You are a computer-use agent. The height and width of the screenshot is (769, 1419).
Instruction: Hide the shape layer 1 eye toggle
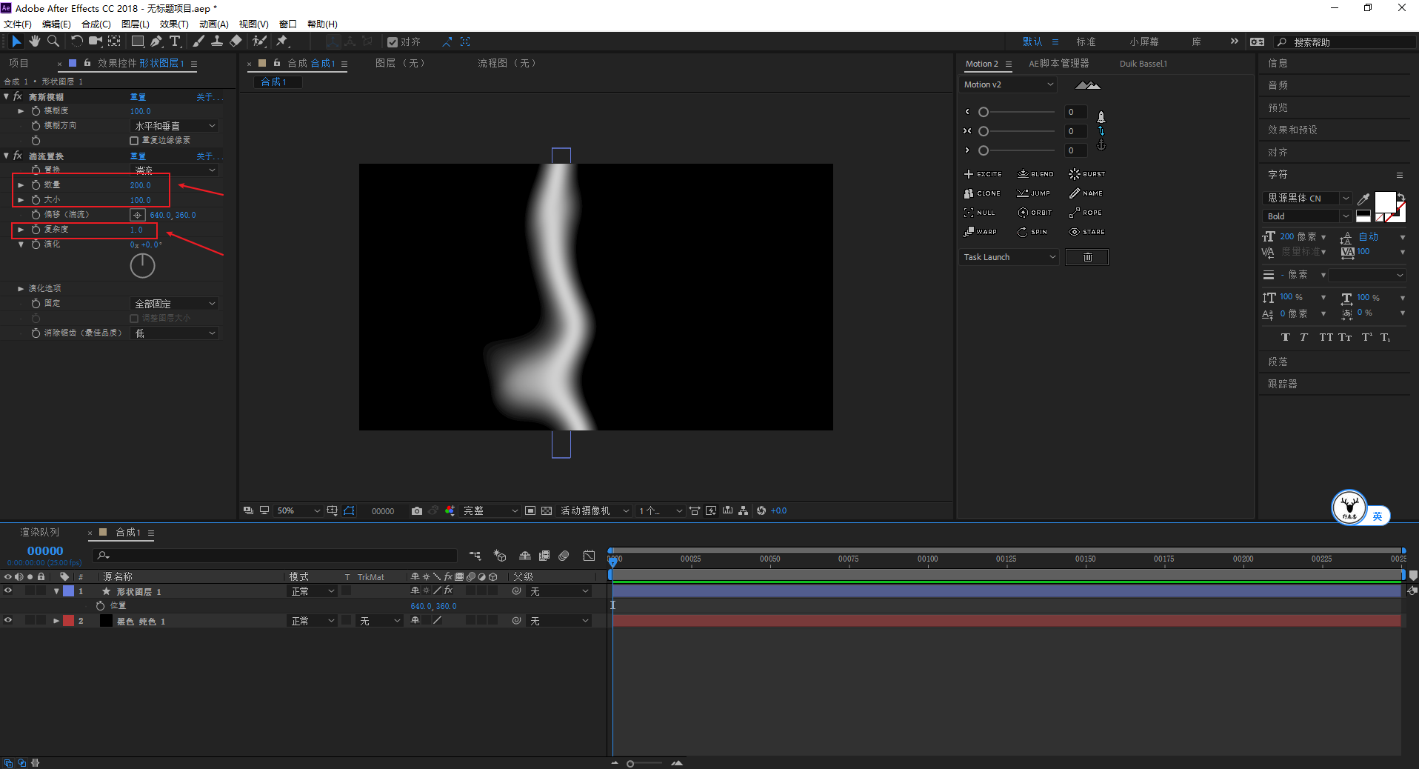[8, 591]
